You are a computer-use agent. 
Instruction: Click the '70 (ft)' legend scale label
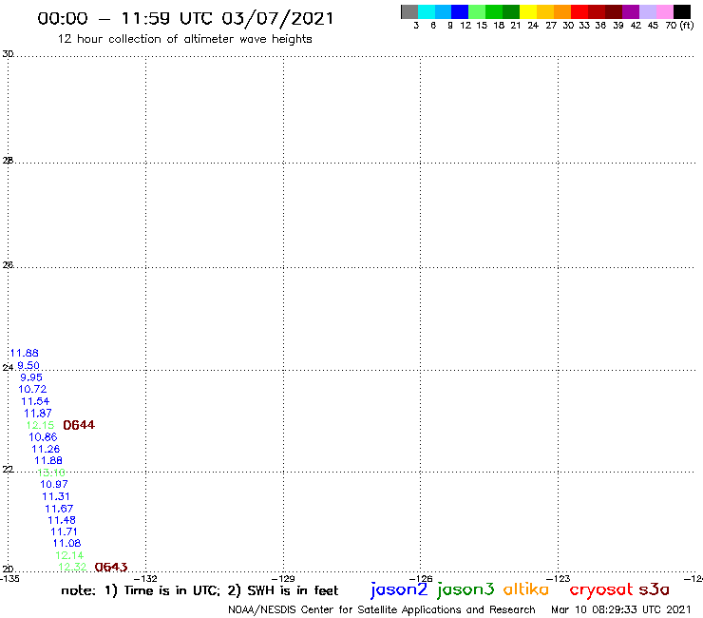(x=679, y=25)
